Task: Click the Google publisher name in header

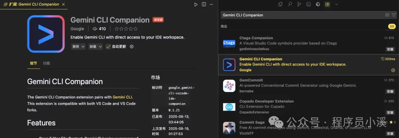Action: pyautogui.click(x=77, y=29)
